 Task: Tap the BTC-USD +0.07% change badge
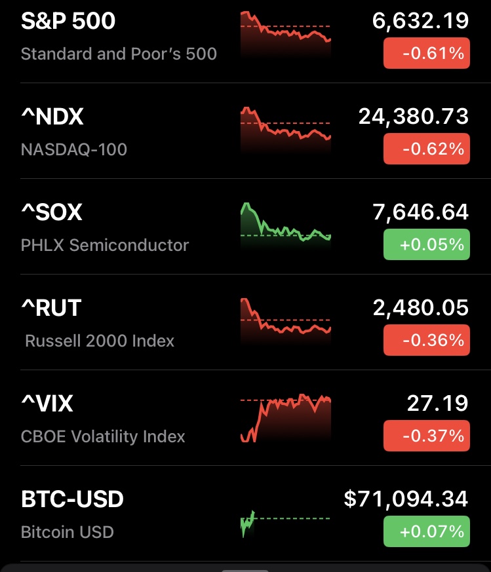pos(426,531)
